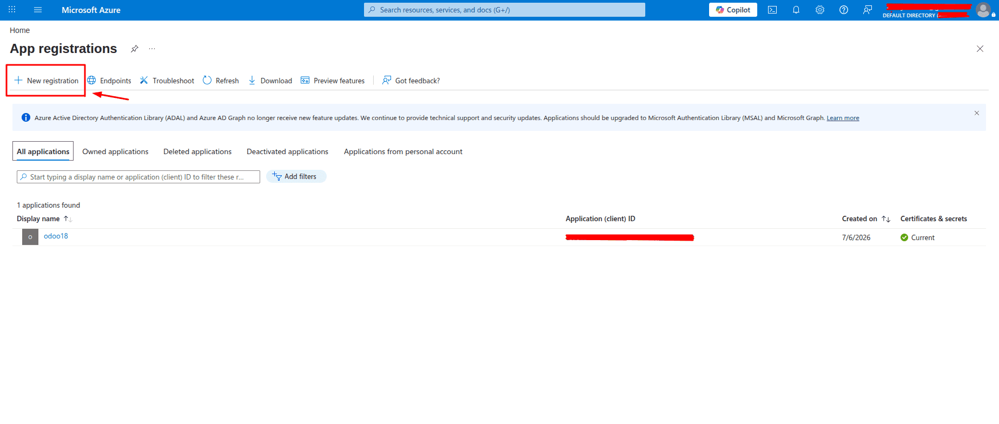The image size is (999, 424).
Task: Focus the top search resources box
Action: pos(505,10)
